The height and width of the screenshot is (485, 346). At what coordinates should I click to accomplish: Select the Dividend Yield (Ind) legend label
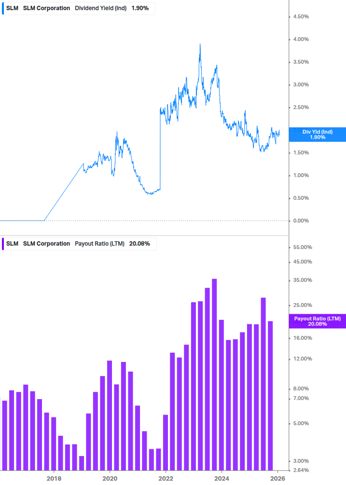point(100,8)
